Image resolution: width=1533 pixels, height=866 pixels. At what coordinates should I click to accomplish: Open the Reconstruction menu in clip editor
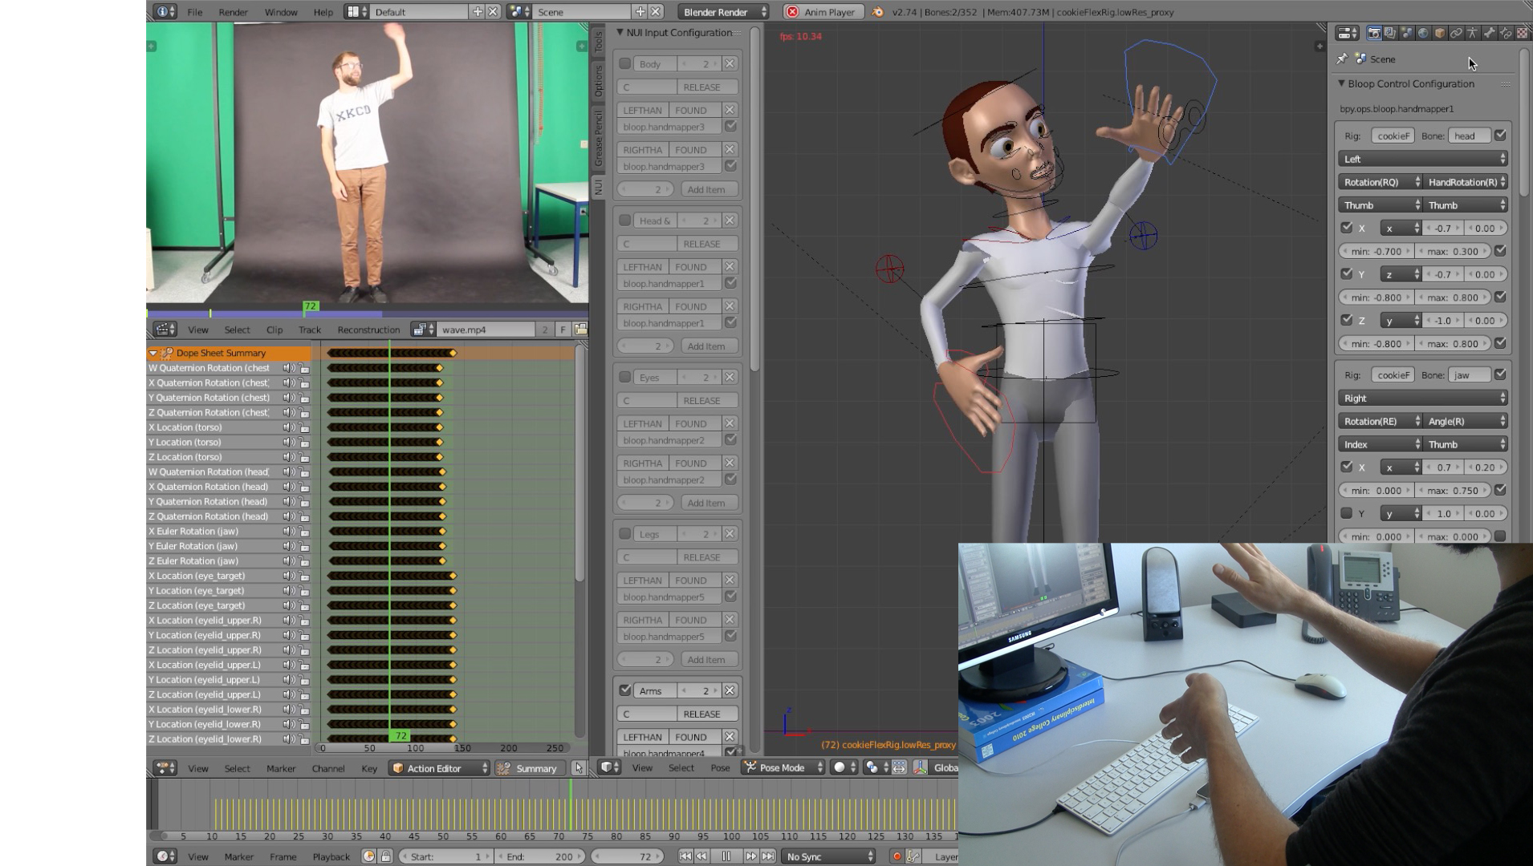pos(368,330)
